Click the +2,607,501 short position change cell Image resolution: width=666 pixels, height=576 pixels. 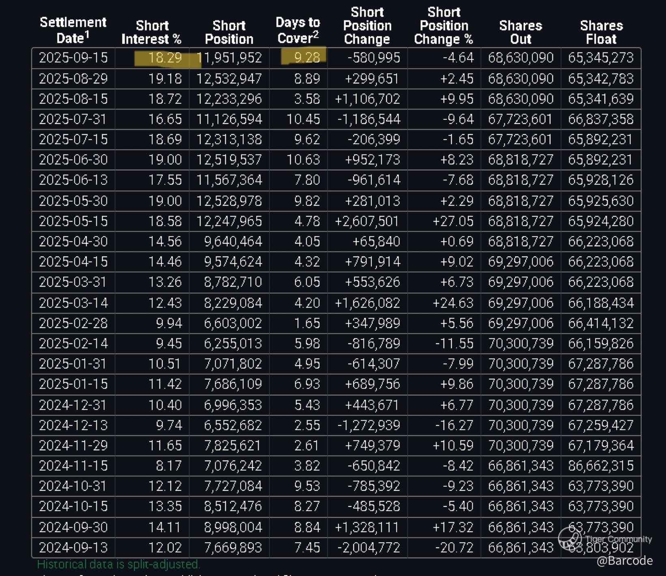click(368, 221)
